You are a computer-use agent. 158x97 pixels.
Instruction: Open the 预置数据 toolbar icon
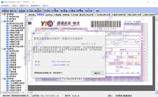[5, 10]
